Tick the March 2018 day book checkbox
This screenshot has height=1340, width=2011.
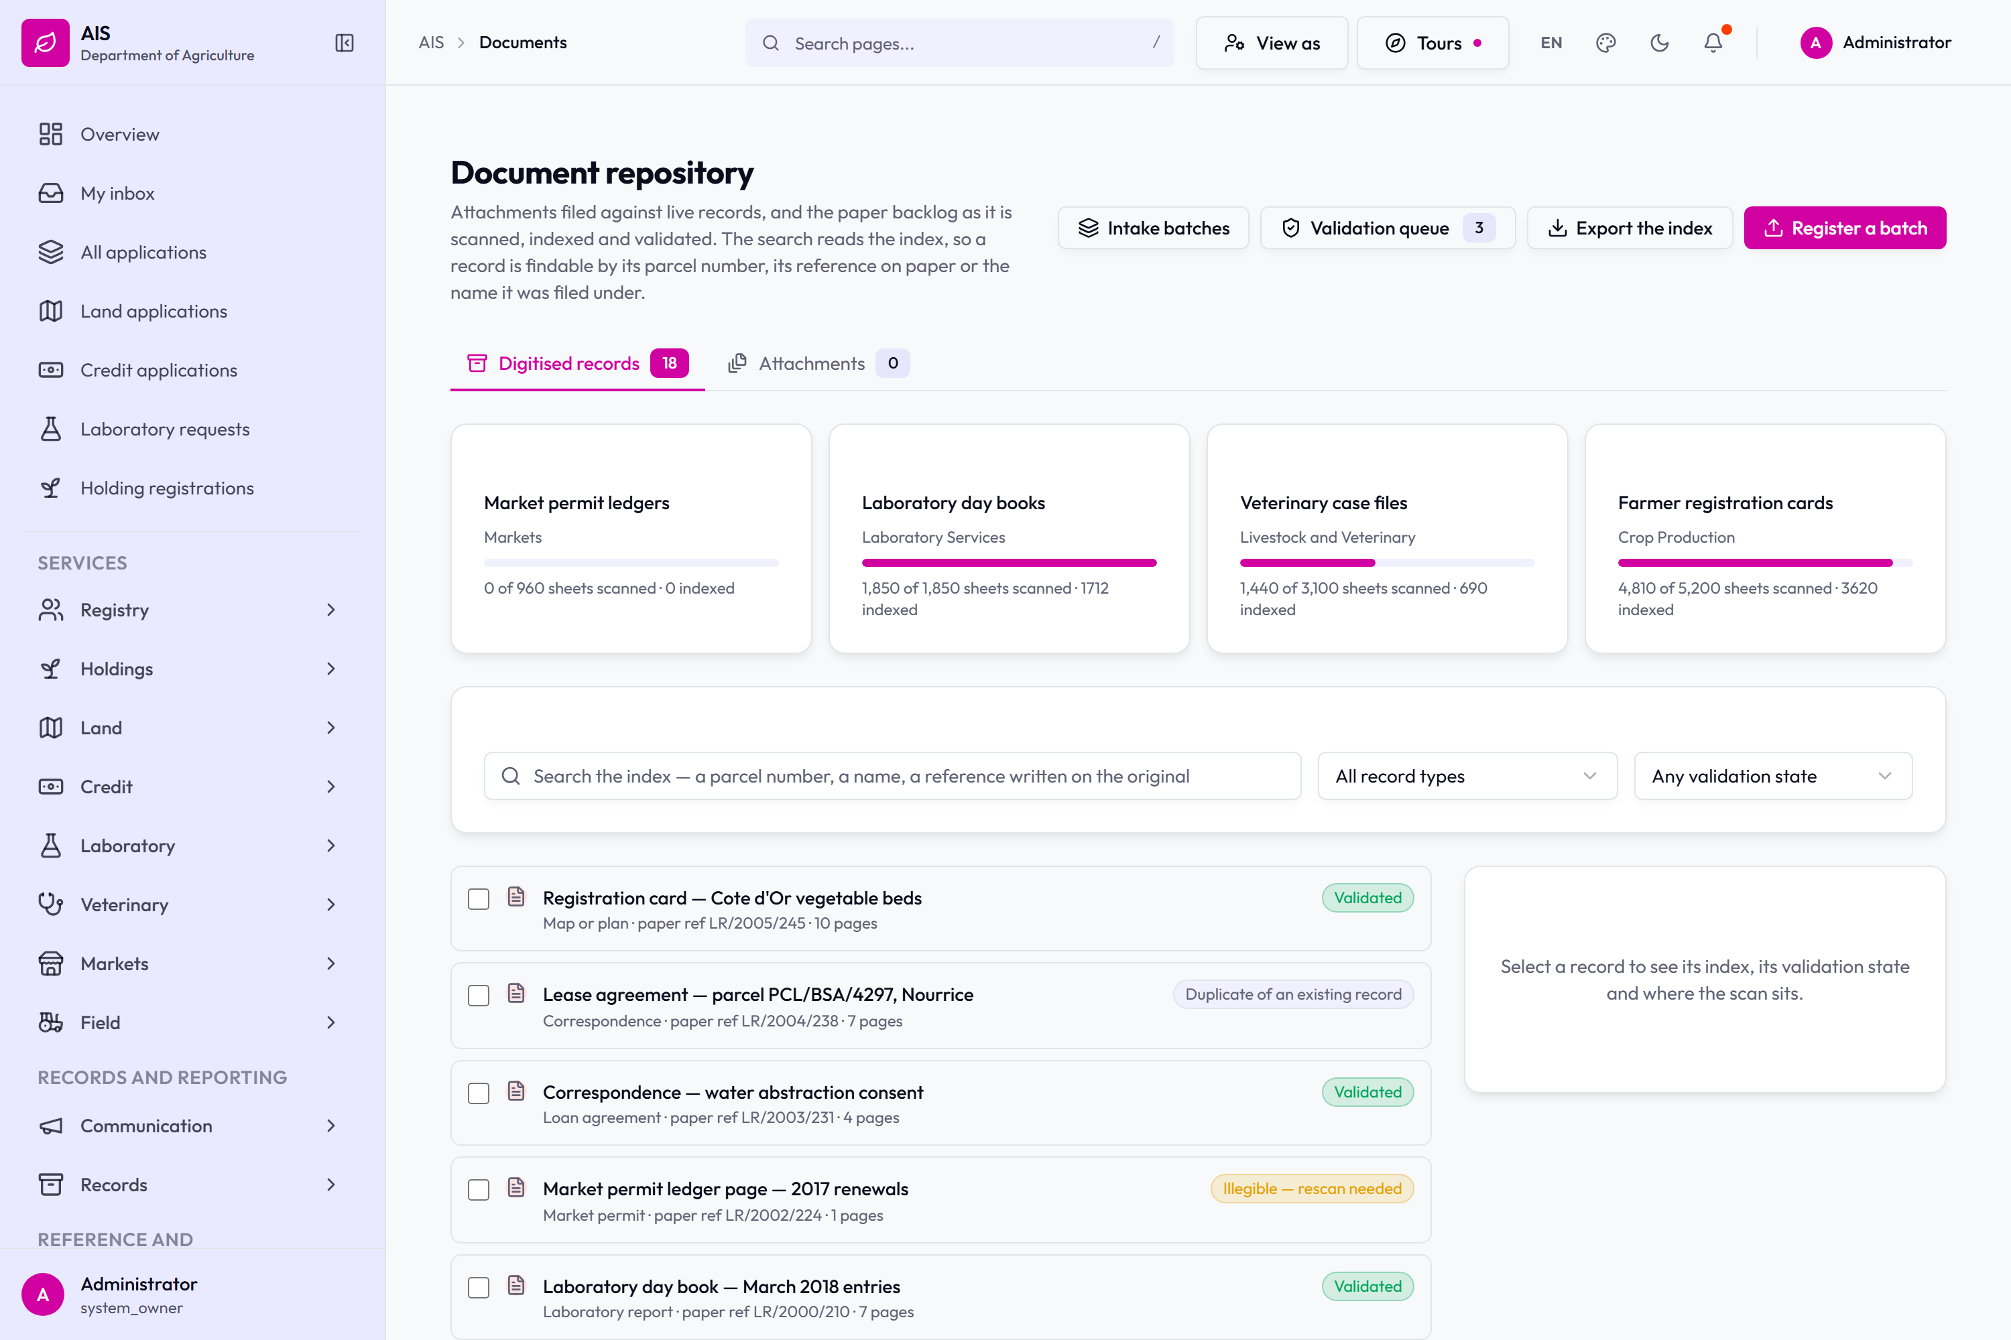click(x=479, y=1287)
